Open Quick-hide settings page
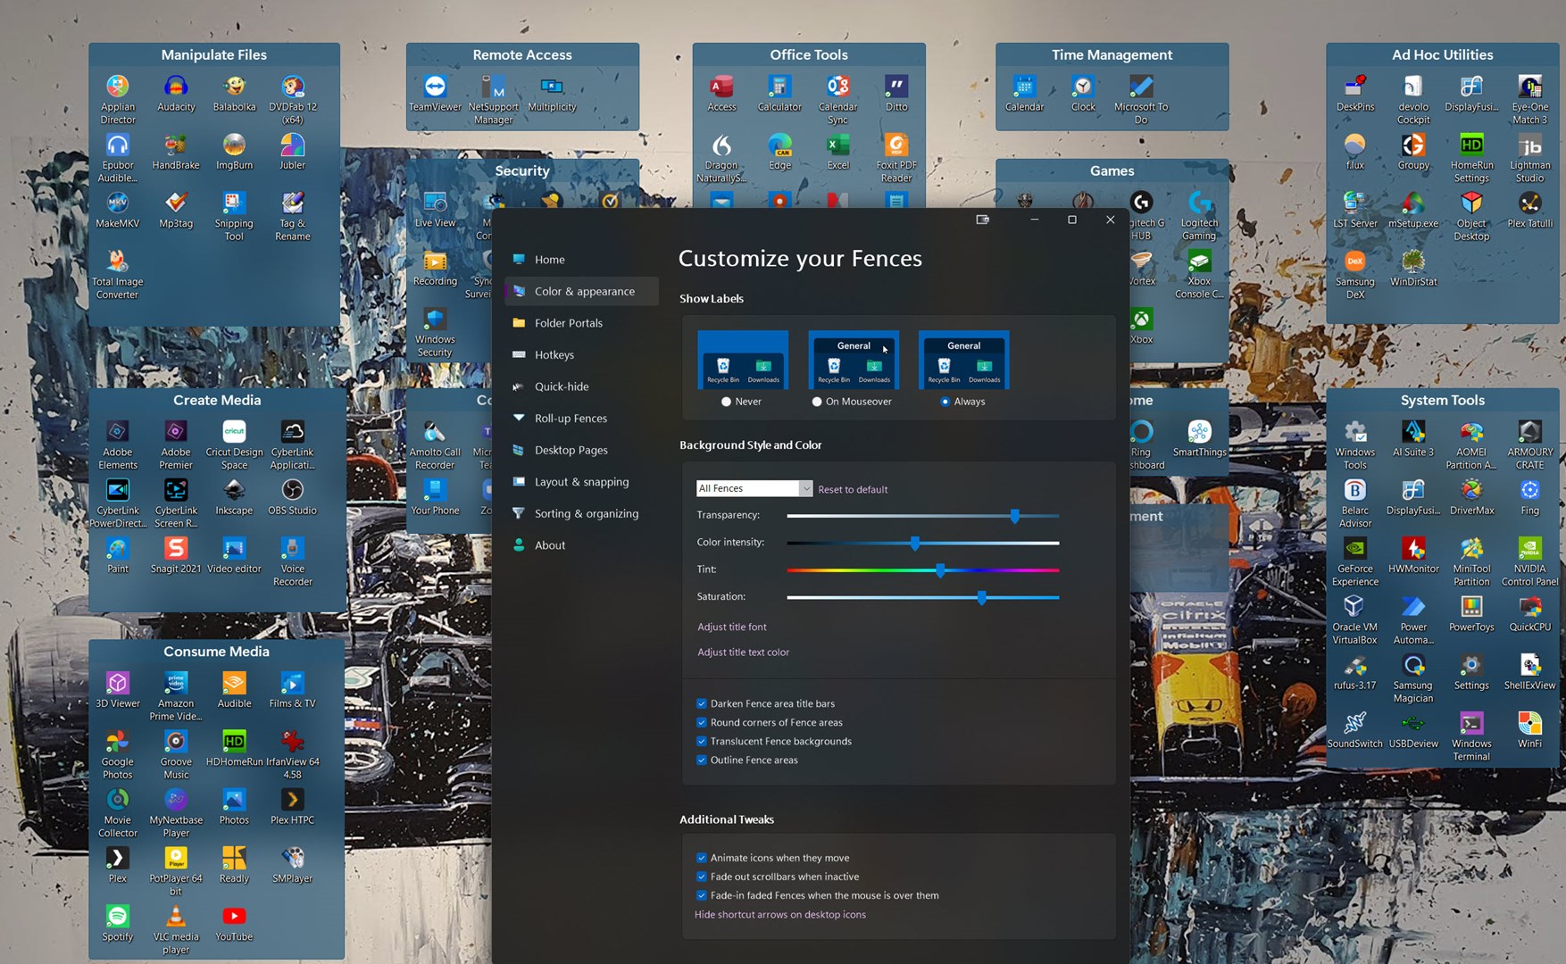The image size is (1566, 964). tap(581, 386)
